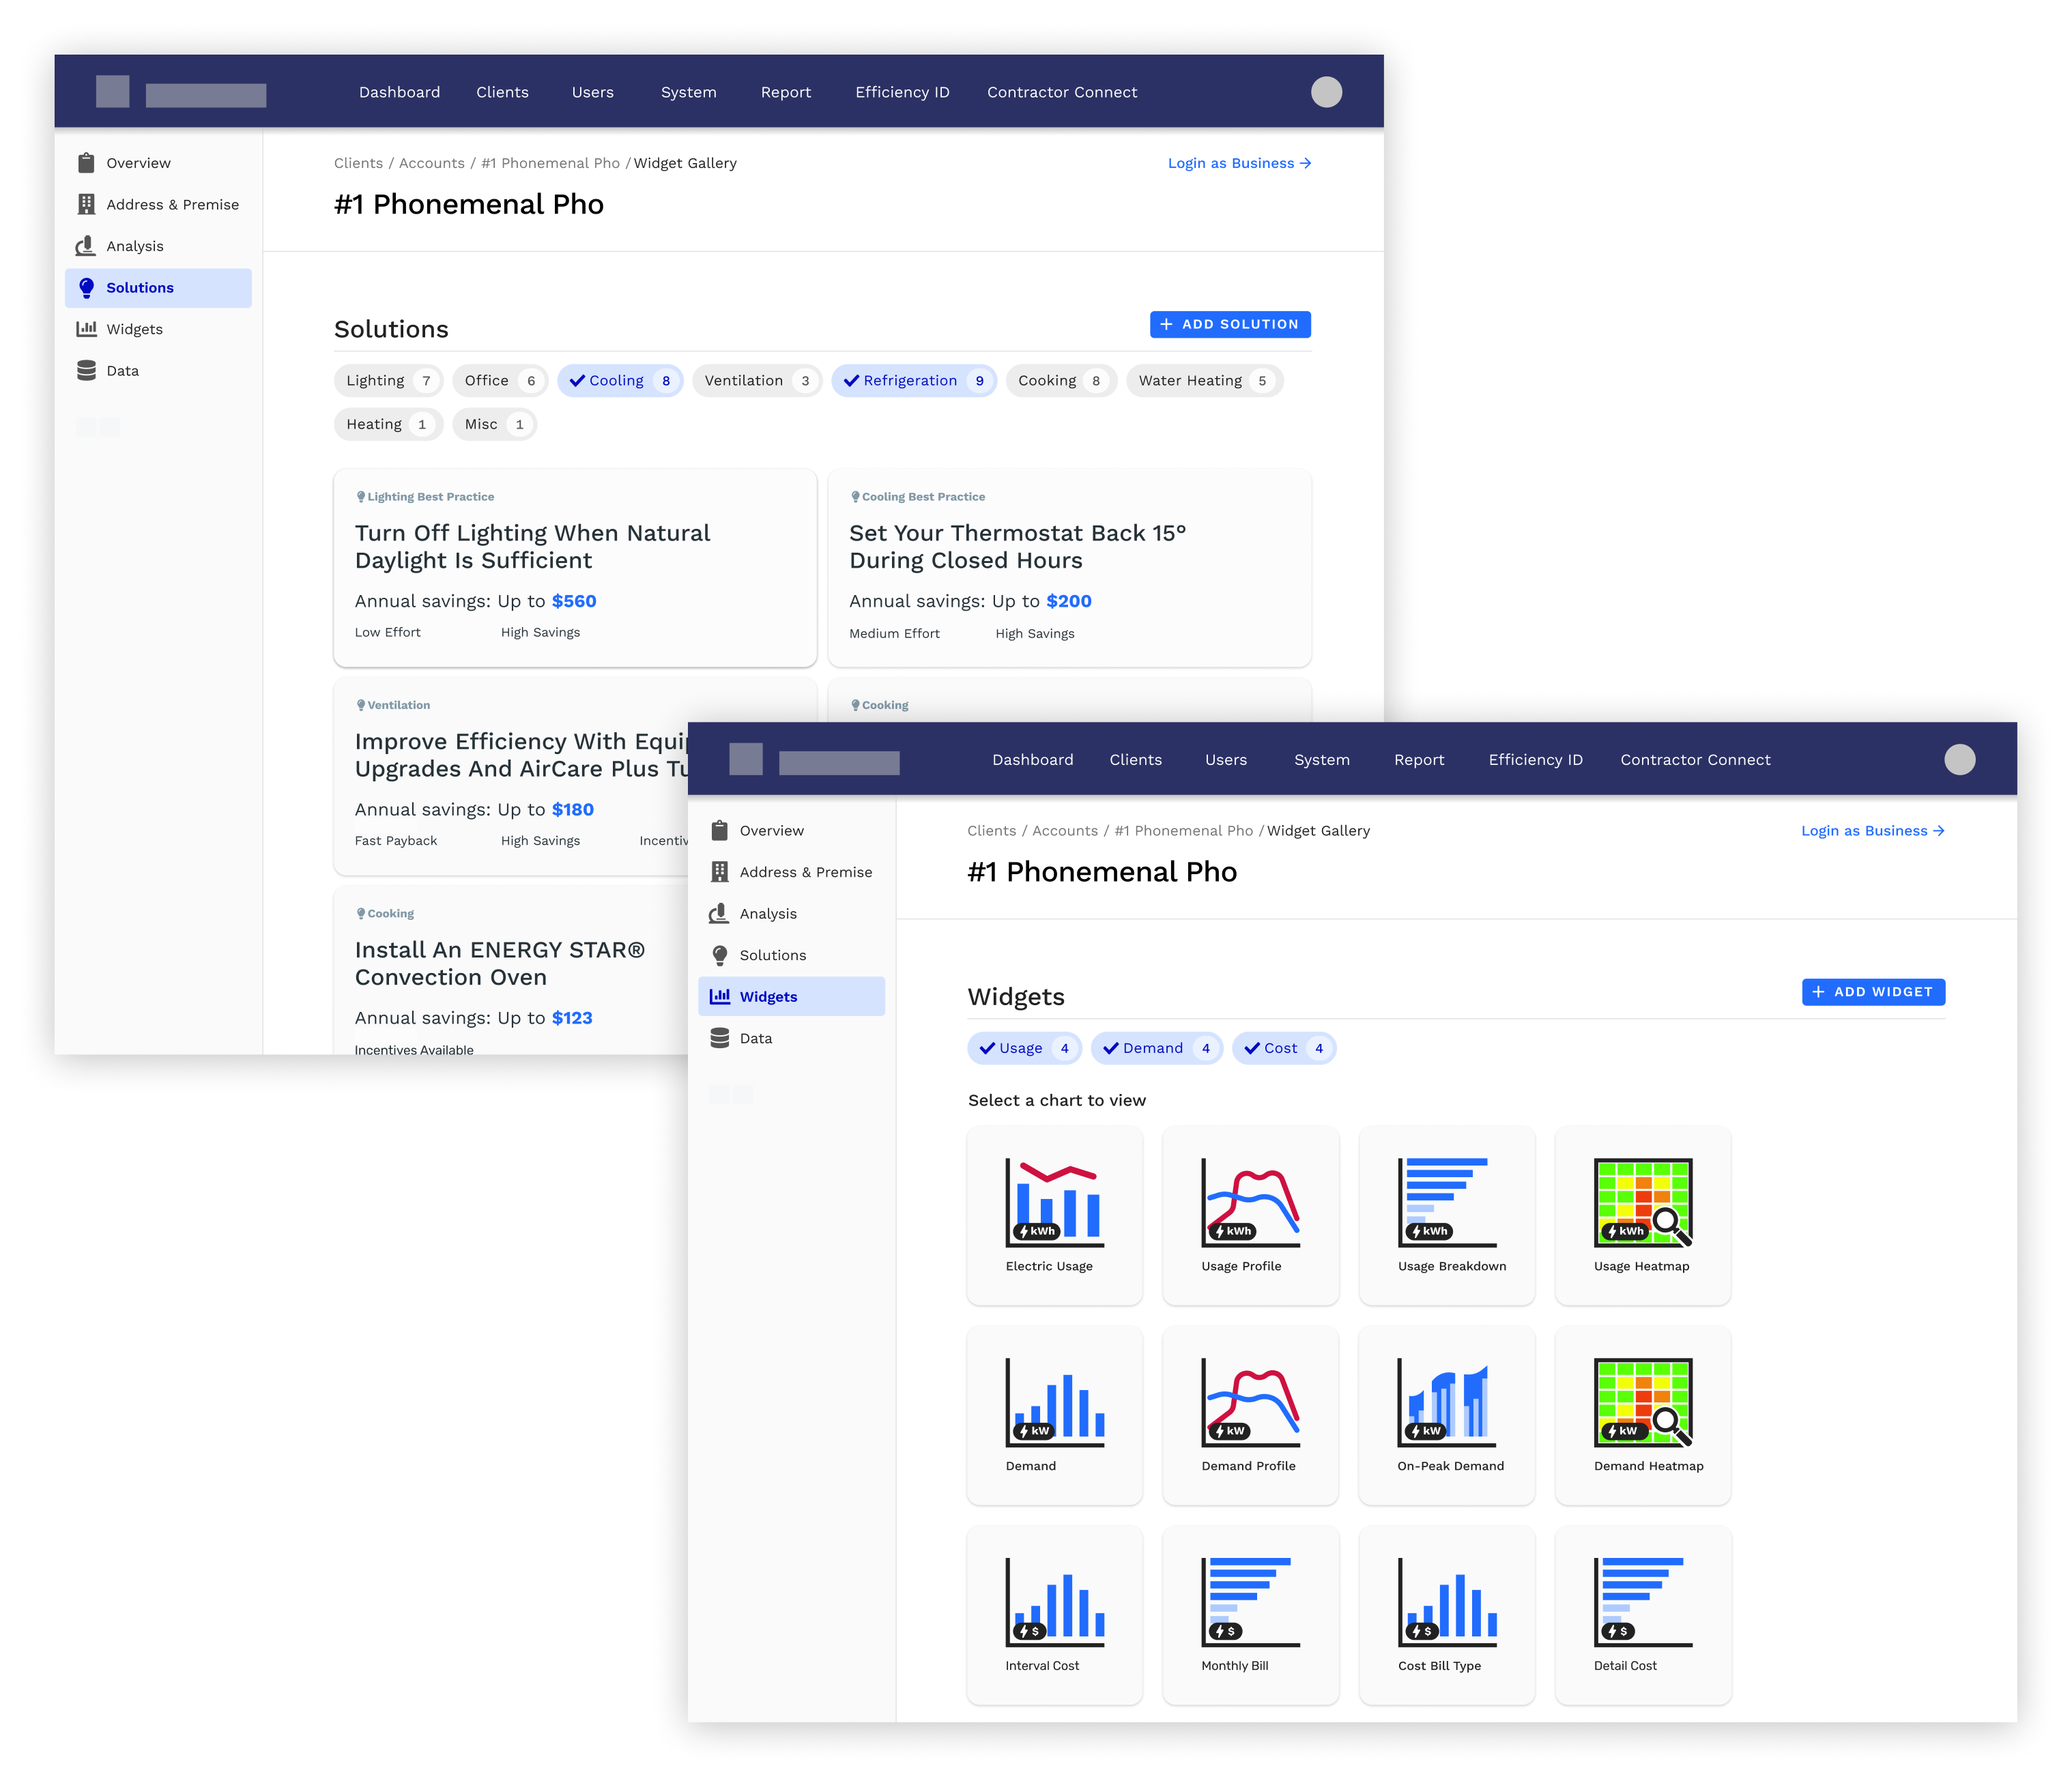The width and height of the screenshot is (2072, 1777).
Task: Click Widgets chart icon in front window sidebar
Action: 719,996
